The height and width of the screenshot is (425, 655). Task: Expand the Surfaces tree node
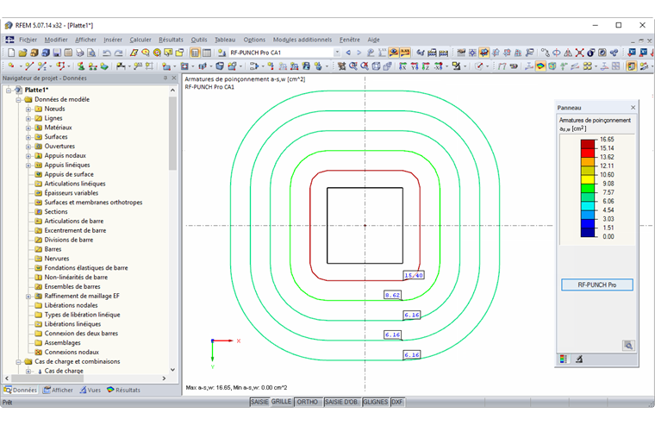[28, 137]
